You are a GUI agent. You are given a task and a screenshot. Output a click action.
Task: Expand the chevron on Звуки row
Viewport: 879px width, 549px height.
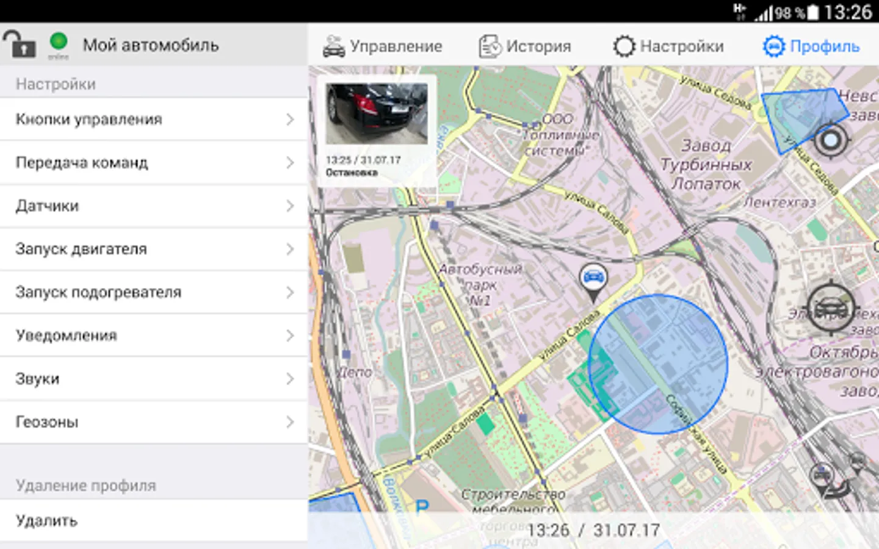click(x=291, y=379)
